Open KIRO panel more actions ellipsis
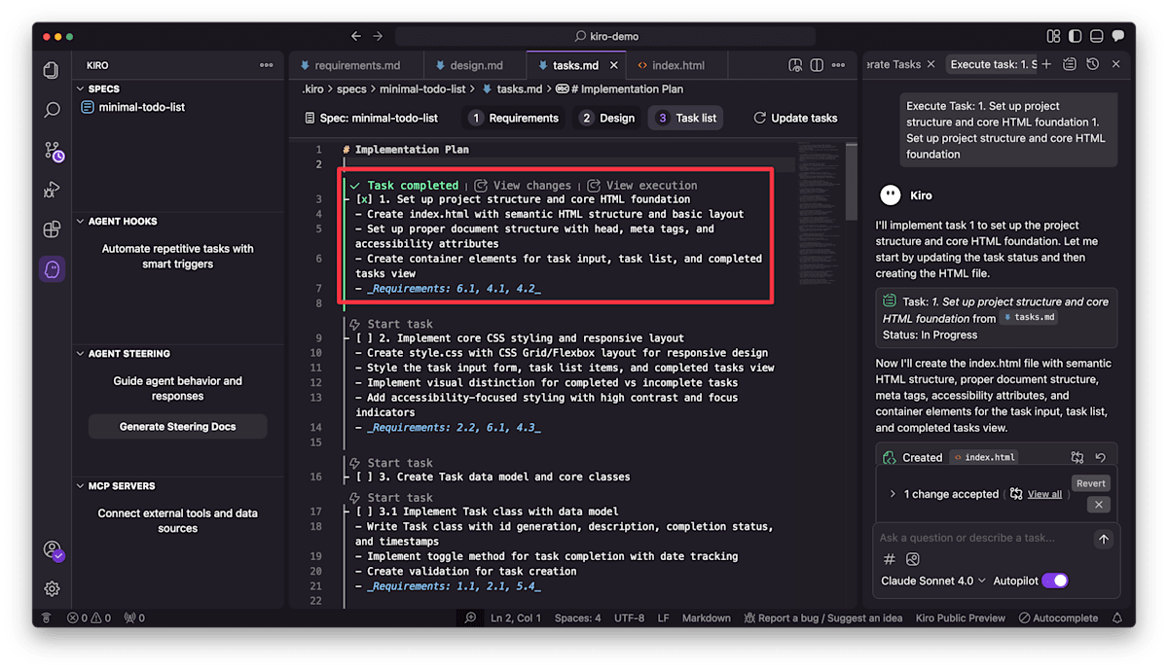The image size is (1168, 670). pos(266,65)
